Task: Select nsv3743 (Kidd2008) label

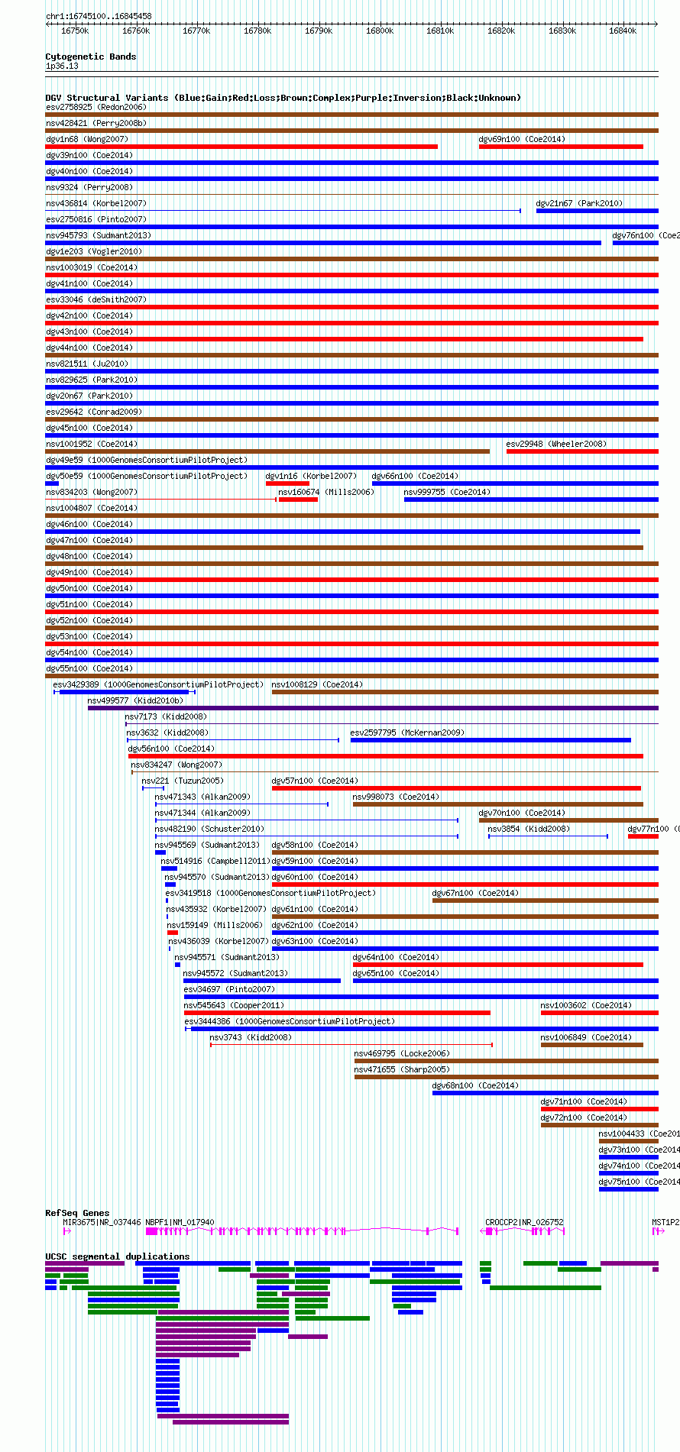Action: pyautogui.click(x=251, y=1037)
